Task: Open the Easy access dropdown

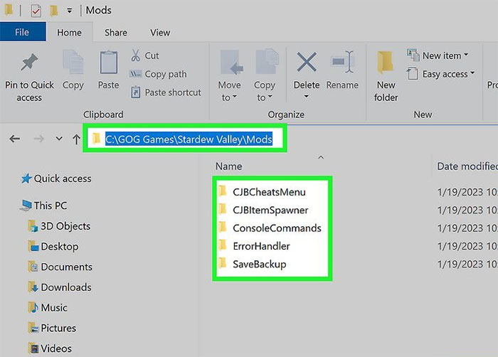Action: pos(441,74)
